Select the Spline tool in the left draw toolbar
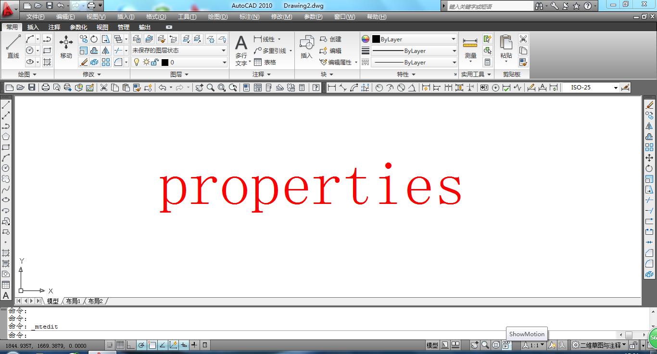657x354 pixels. pos(6,190)
